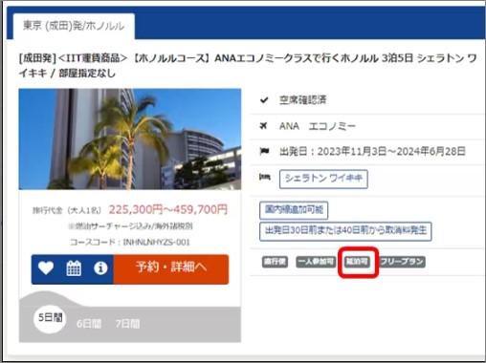Select the 5日間 duration tab
Image resolution: width=486 pixels, height=363 pixels.
(x=50, y=318)
